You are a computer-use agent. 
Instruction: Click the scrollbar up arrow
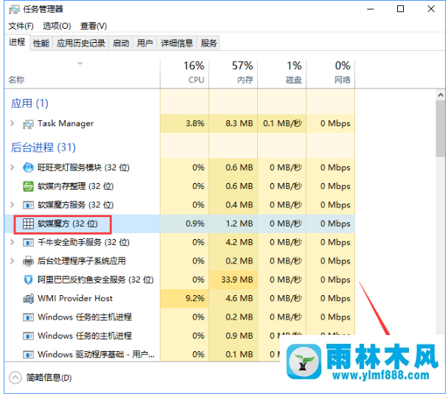point(441,95)
